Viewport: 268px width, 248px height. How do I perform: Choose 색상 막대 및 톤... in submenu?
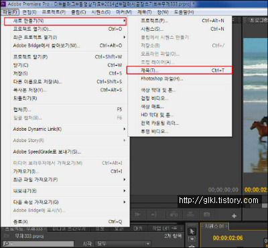pyautogui.click(x=180, y=90)
